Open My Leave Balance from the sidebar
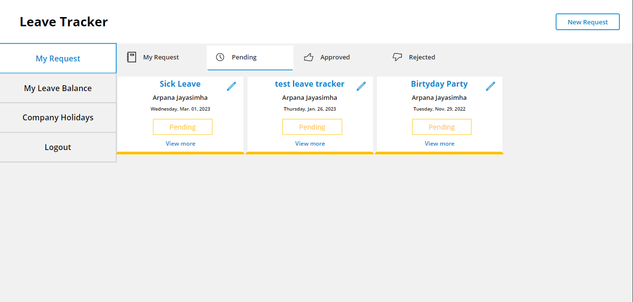 click(x=58, y=88)
